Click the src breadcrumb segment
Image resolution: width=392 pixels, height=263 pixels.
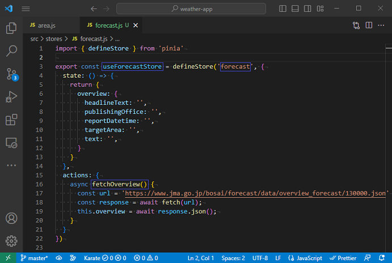34,39
